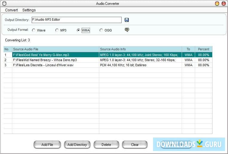Click the 'Converting List: 3' label

17,40
